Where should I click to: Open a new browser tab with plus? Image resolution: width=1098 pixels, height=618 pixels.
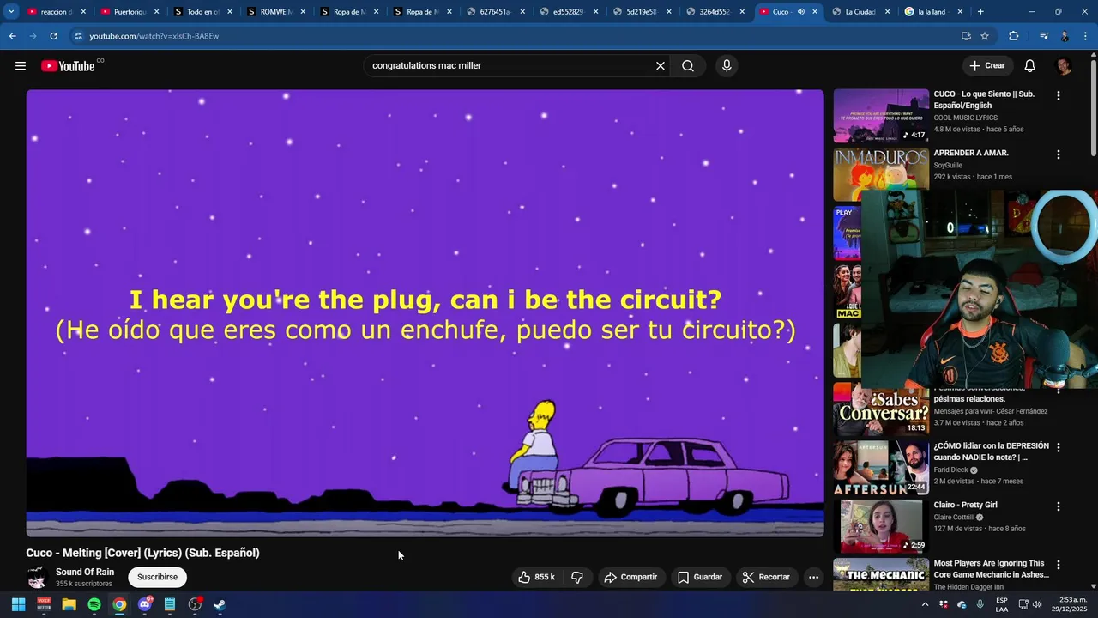click(980, 12)
